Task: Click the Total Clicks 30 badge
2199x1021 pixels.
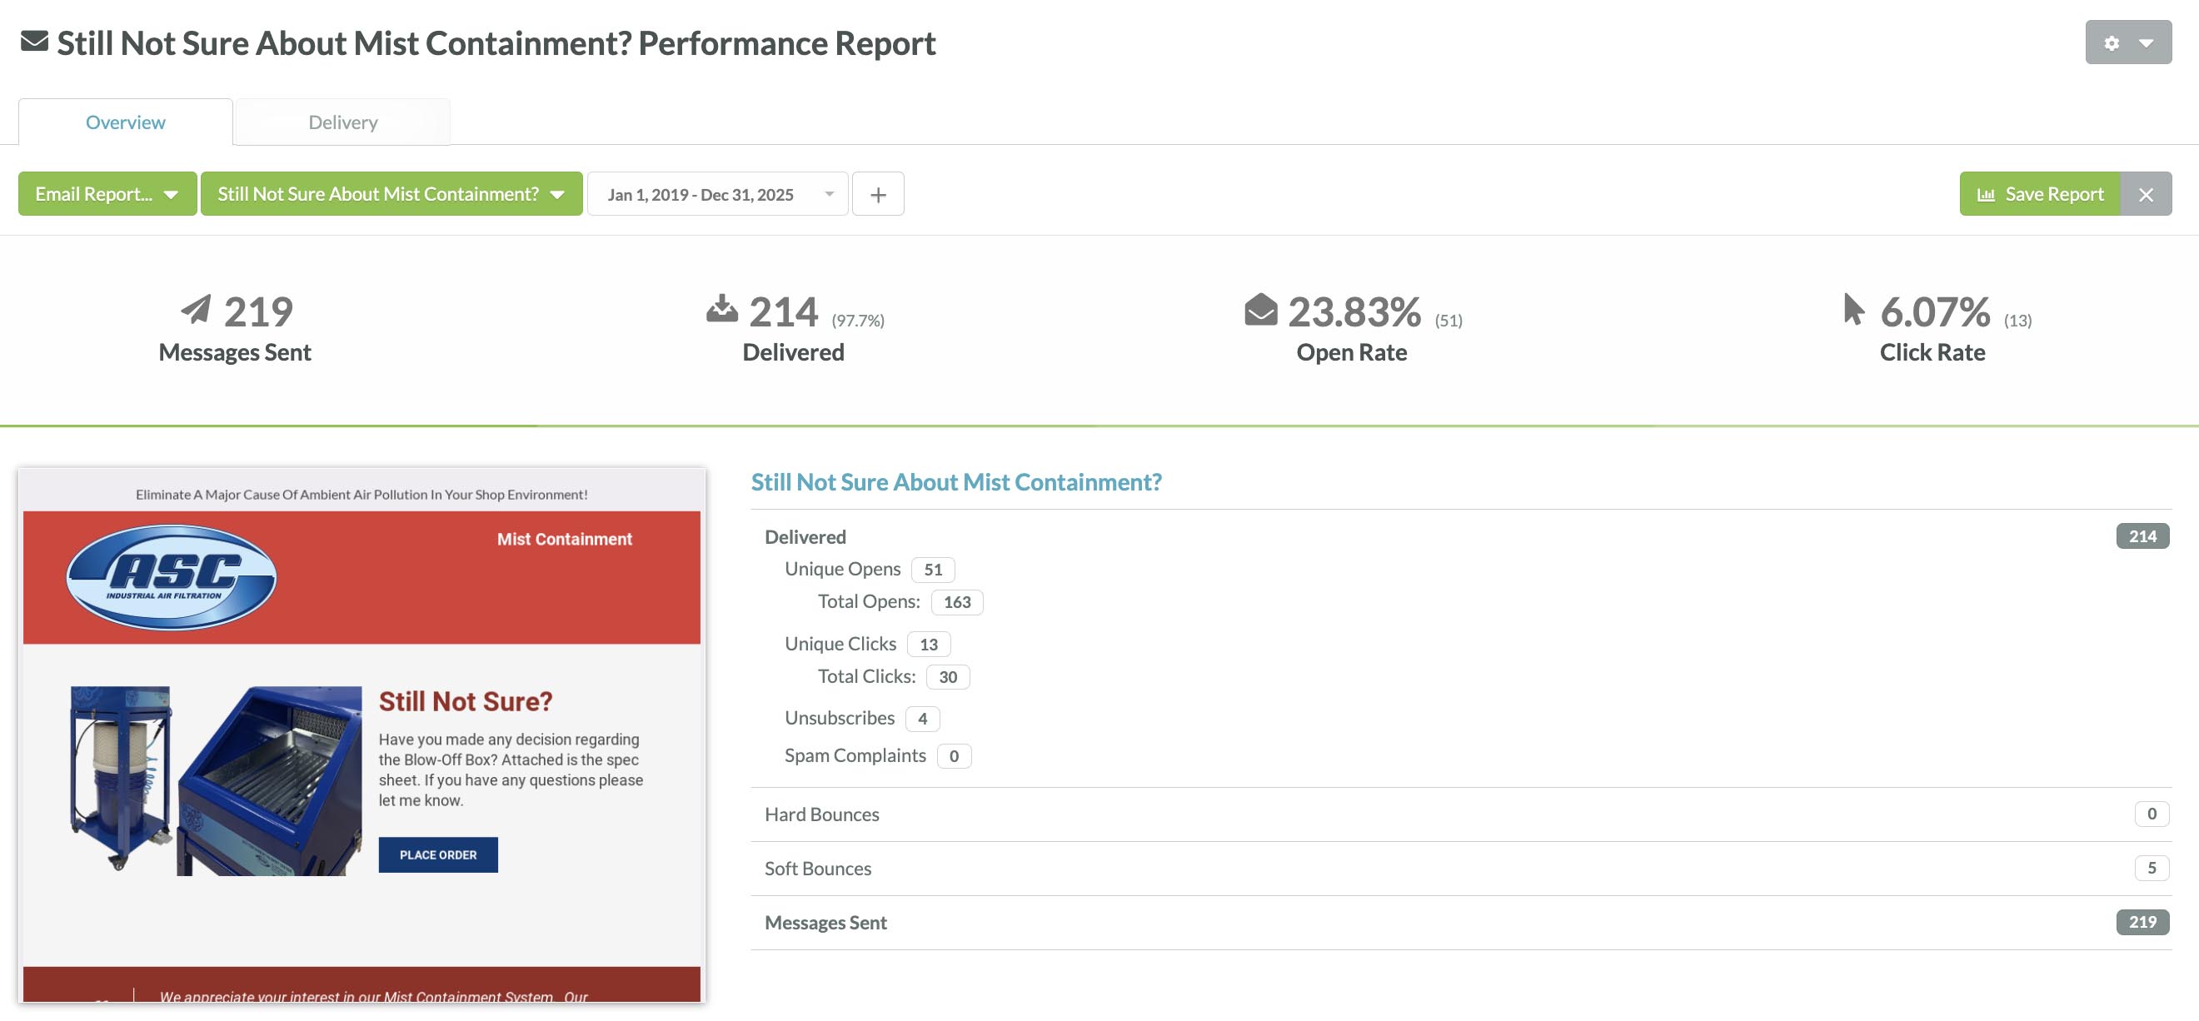Action: point(947,676)
